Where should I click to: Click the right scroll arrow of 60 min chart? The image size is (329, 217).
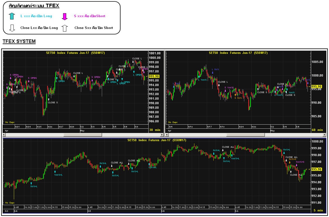(x=324, y=135)
